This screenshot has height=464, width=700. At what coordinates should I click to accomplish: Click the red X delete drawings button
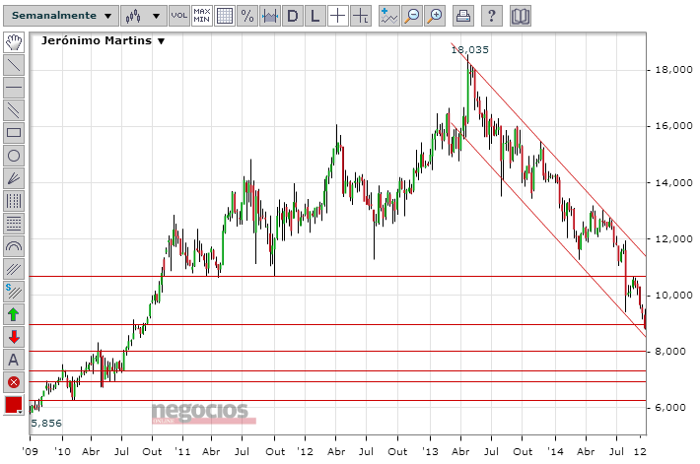(14, 382)
